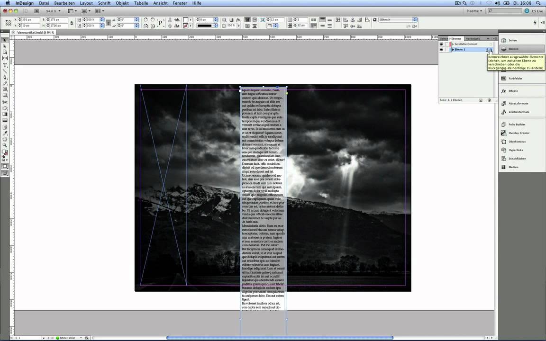The height and width of the screenshot is (341, 546).
Task: Click the Ohne Fehler preflight status
Action: click(x=68, y=338)
